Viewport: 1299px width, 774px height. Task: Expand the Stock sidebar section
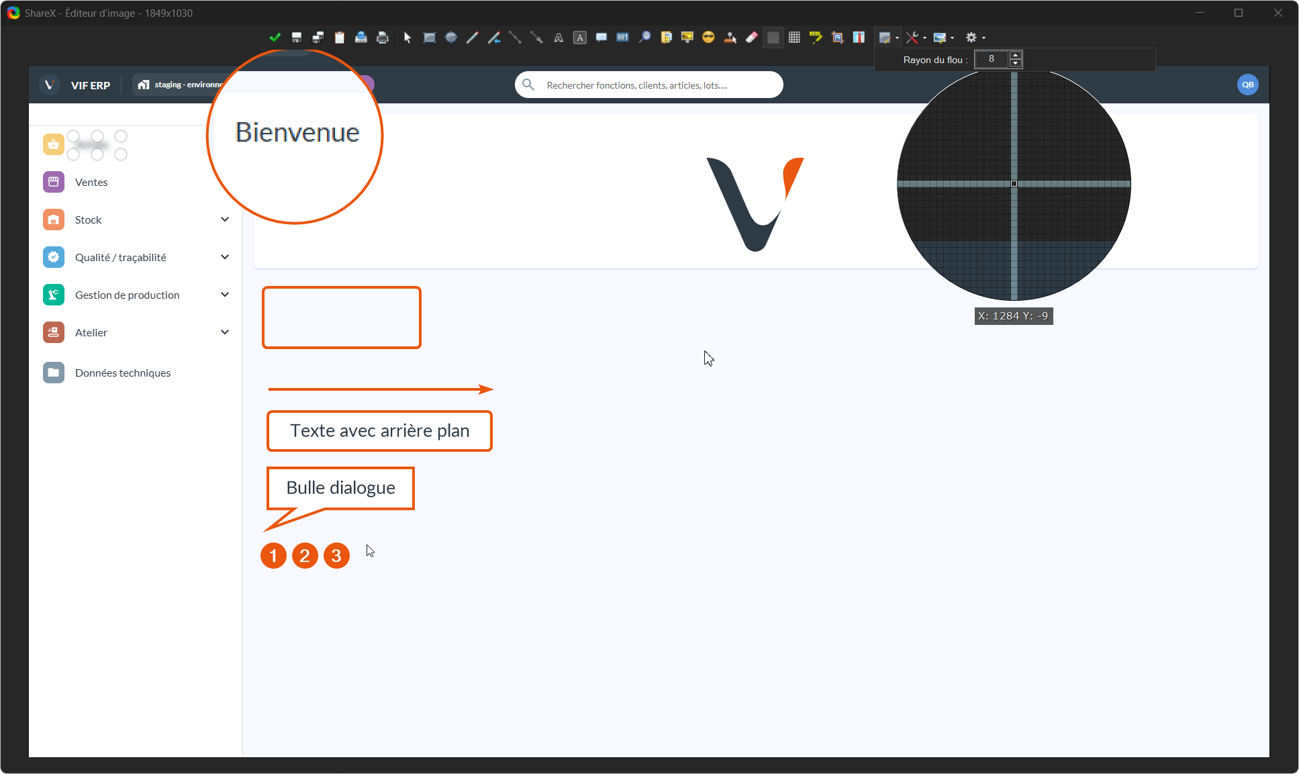(225, 220)
